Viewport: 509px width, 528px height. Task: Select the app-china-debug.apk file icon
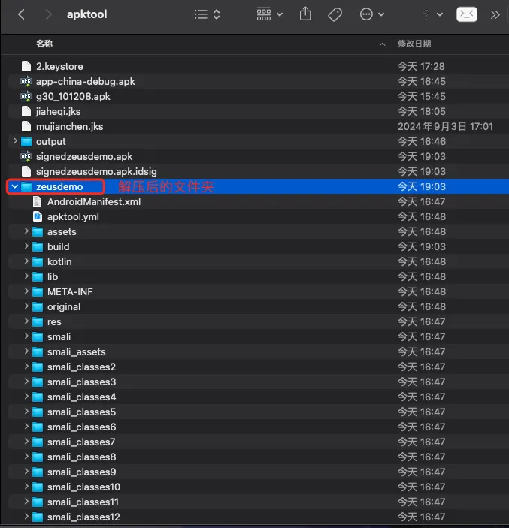pos(26,81)
